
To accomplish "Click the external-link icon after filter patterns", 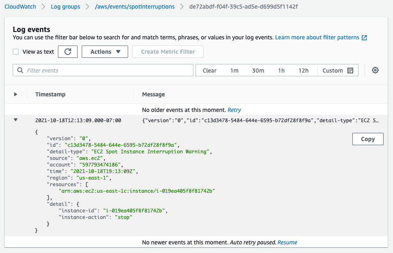I will [363, 37].
